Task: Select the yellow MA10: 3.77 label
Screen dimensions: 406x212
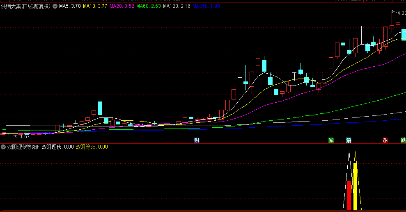Action: 95,6
